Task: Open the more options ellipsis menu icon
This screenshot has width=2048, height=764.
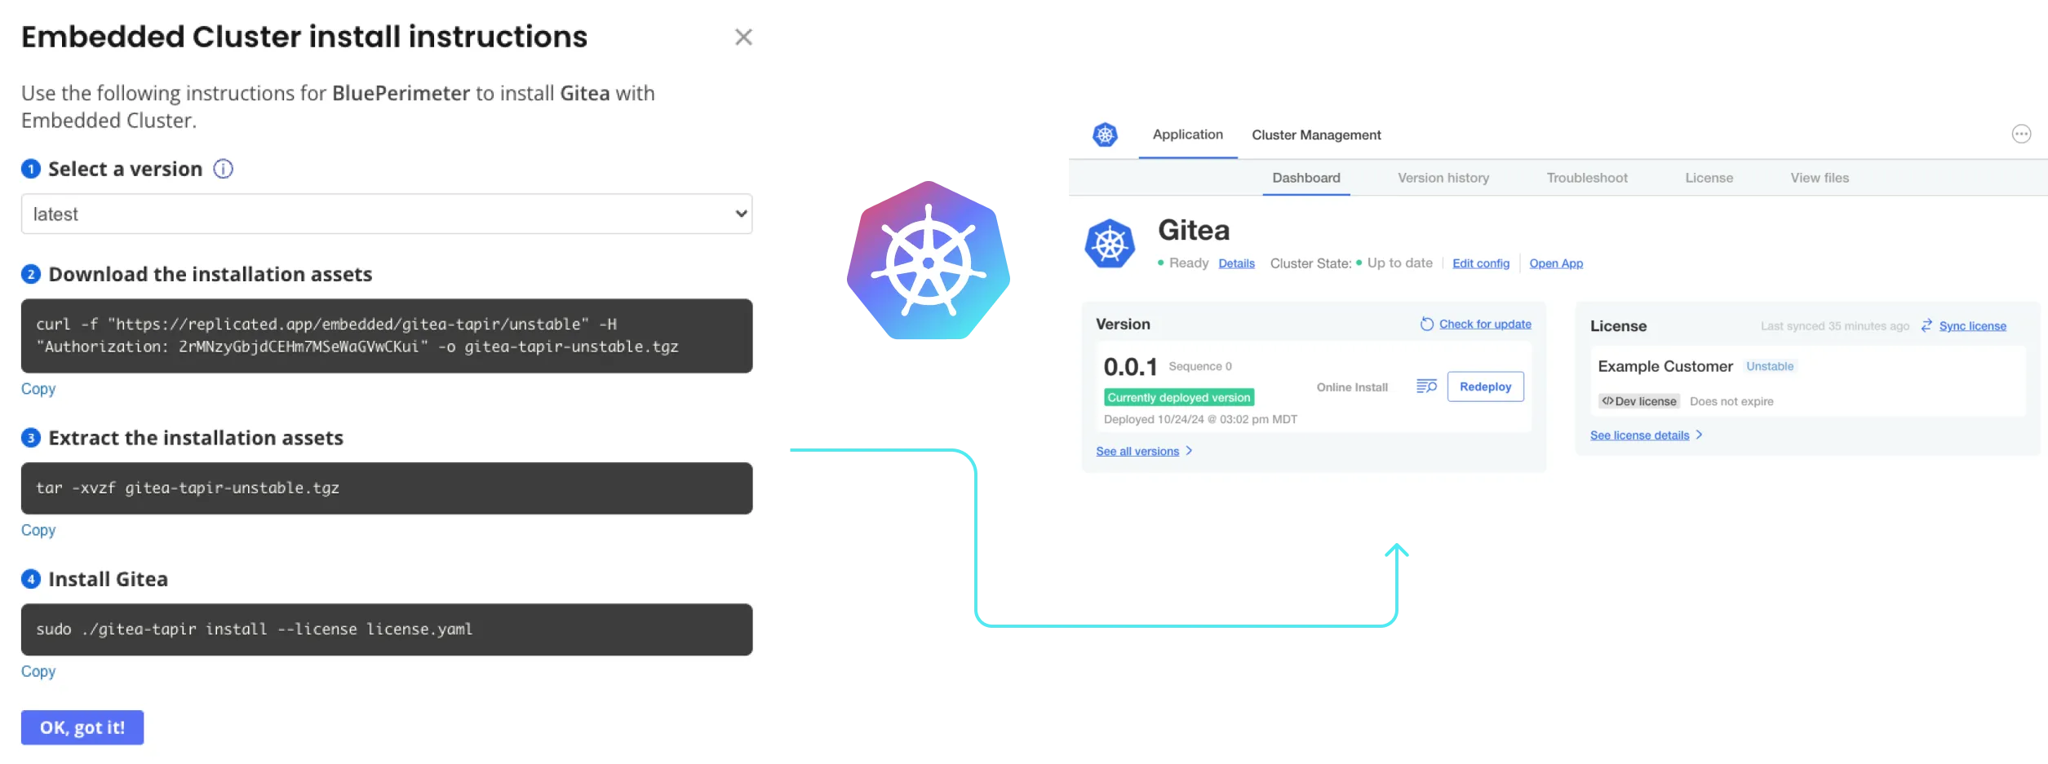Action: (x=2021, y=134)
